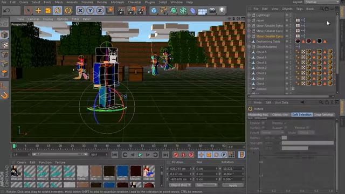Add a Light object from the toolbar
345x194 pixels.
point(222,10)
